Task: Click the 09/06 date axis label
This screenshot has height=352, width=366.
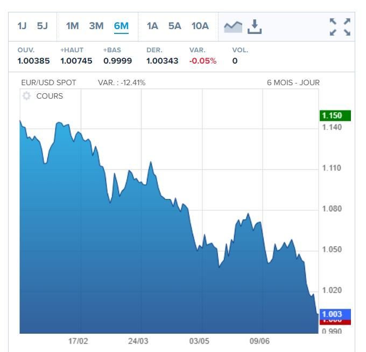Action: tap(259, 341)
